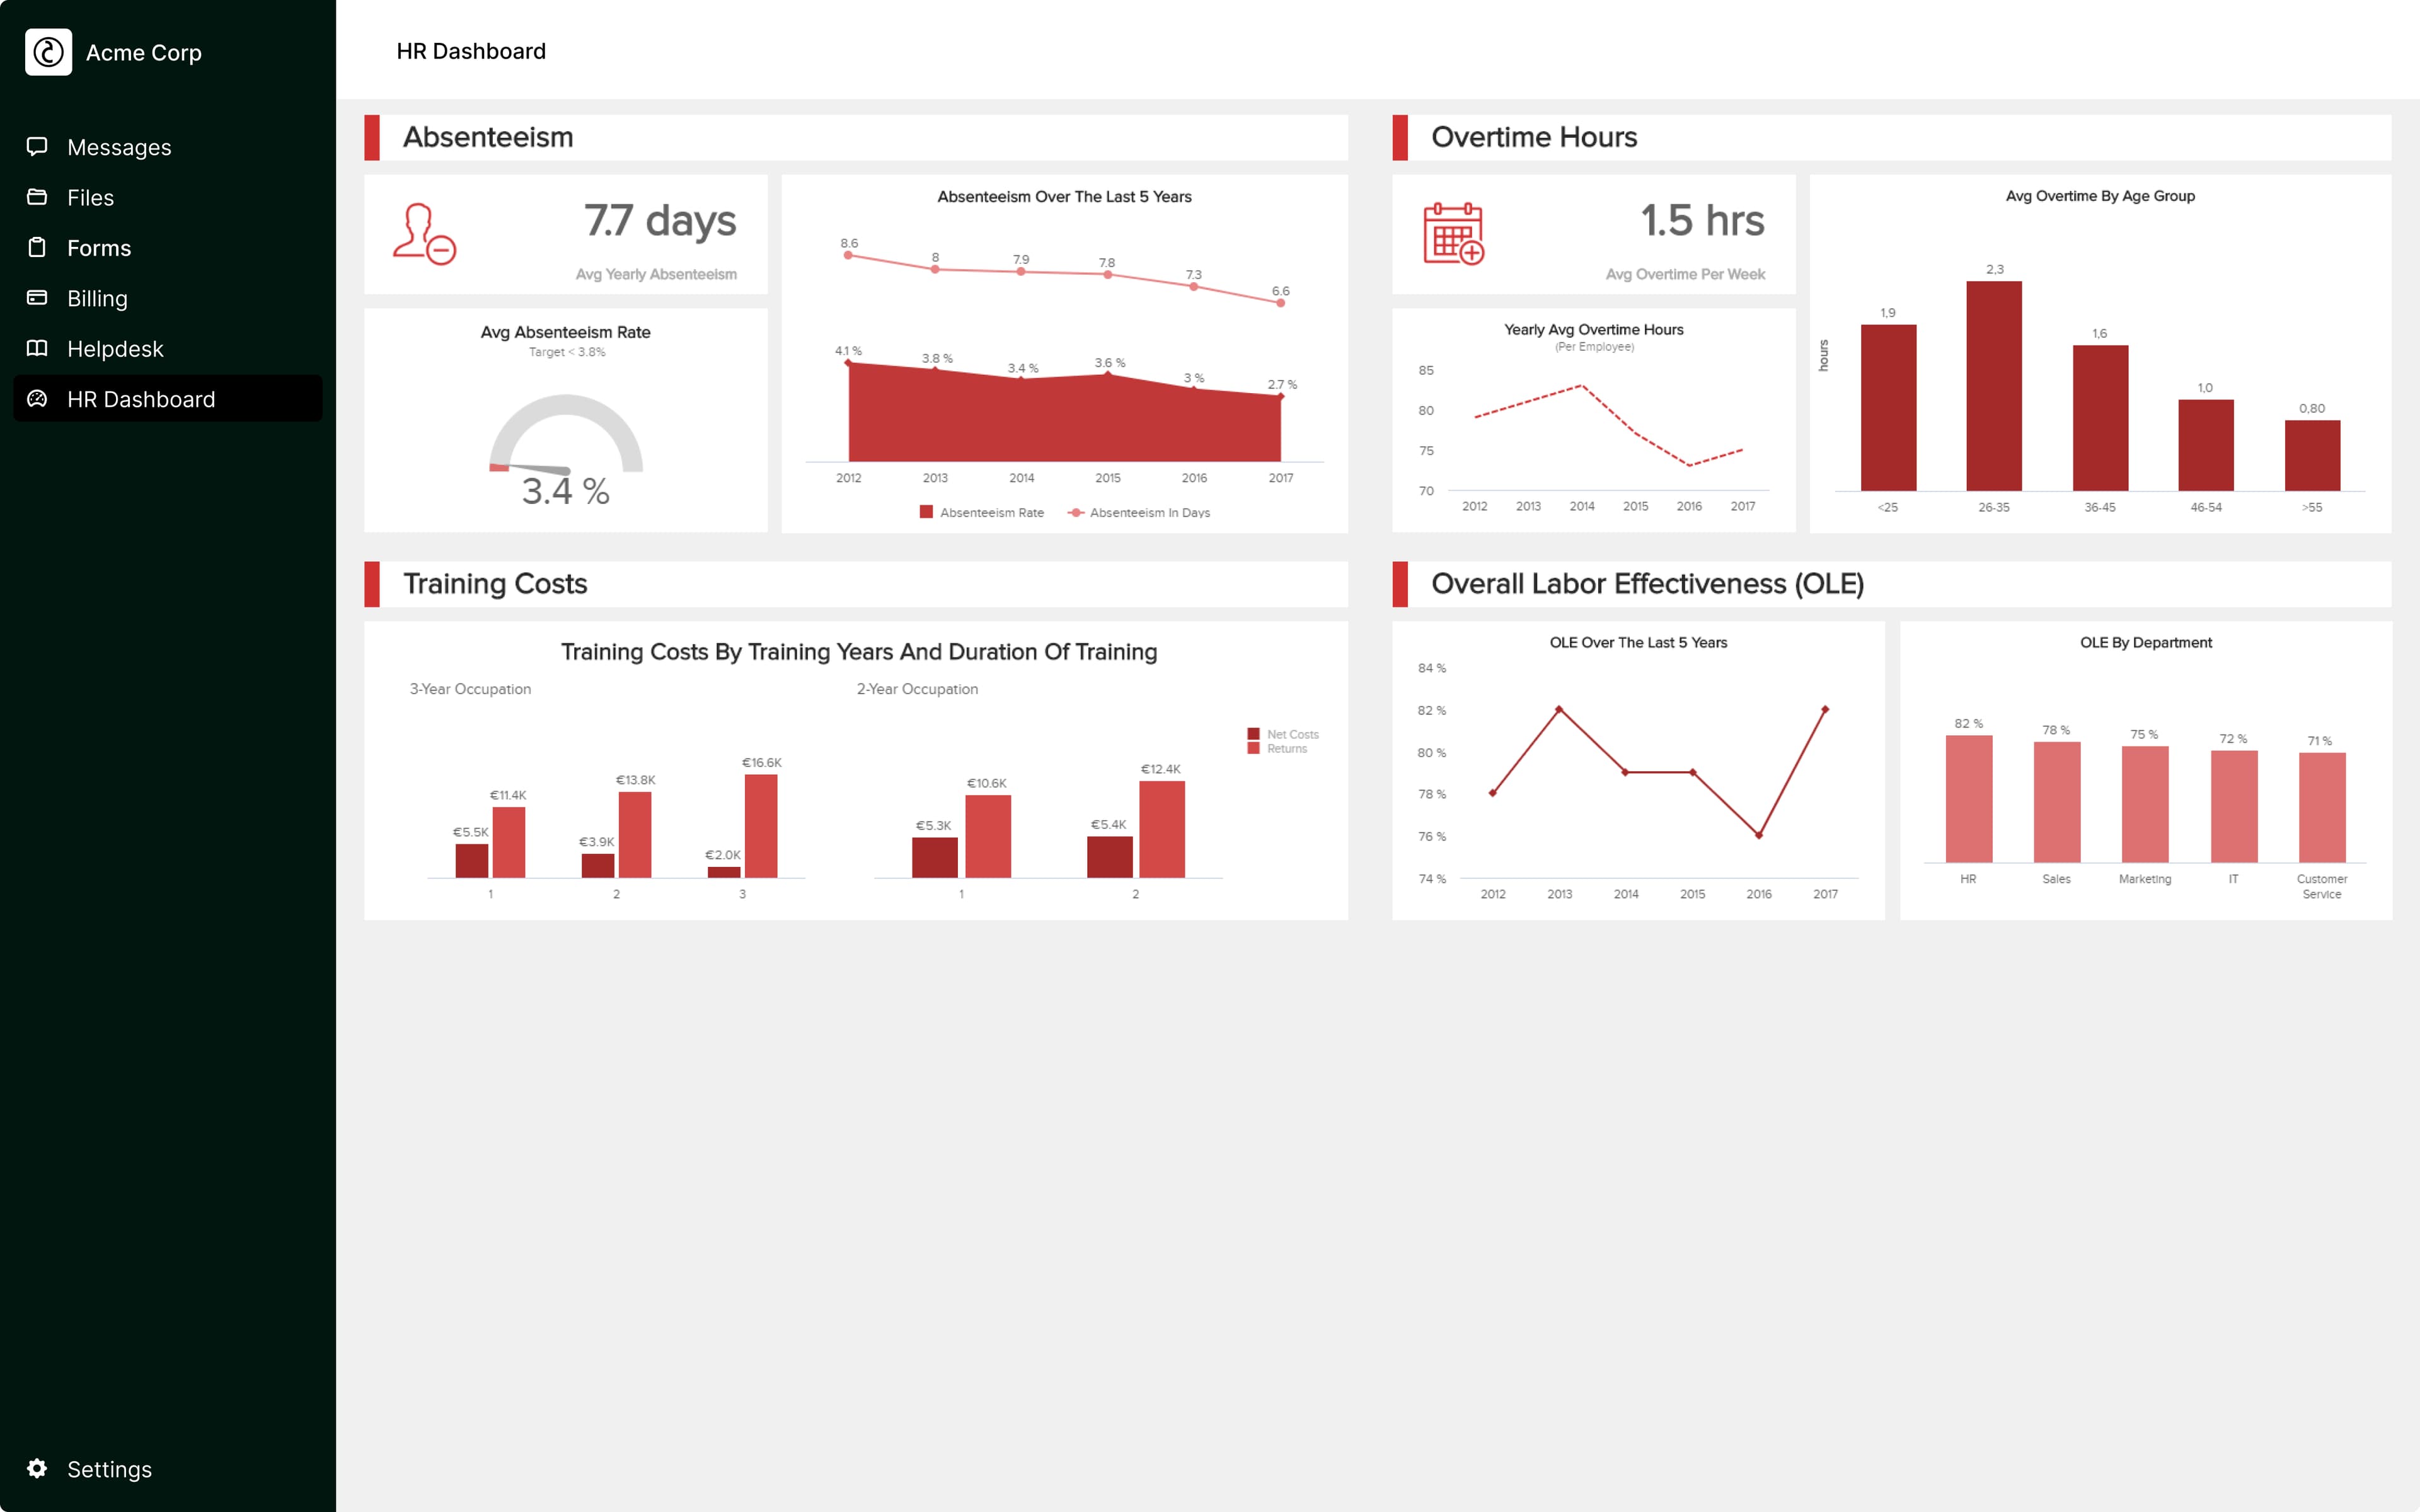Toggle the Net Costs legend entry
Viewport: 2420px width, 1512px height.
[x=1283, y=734]
